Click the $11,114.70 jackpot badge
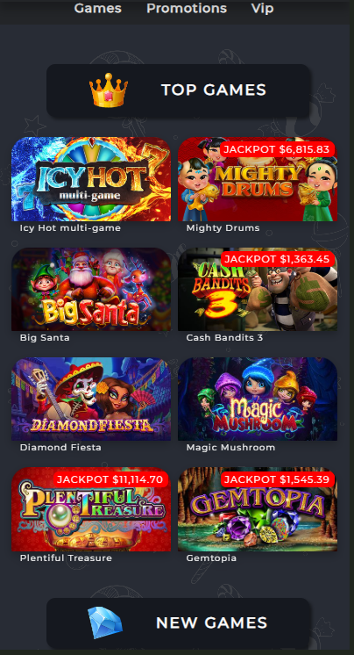 coord(110,479)
